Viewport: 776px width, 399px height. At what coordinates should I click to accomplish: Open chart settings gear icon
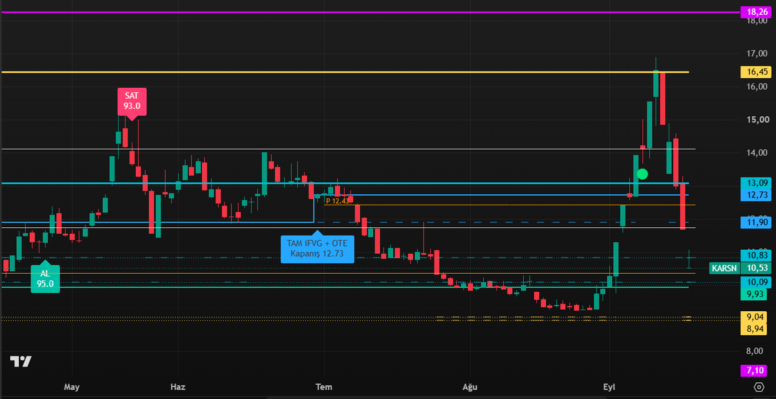(x=758, y=387)
